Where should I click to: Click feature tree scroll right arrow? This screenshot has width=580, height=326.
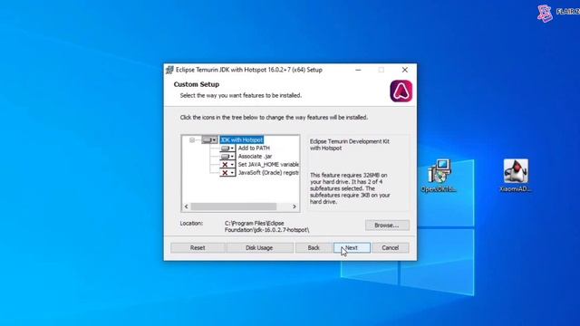click(x=295, y=206)
